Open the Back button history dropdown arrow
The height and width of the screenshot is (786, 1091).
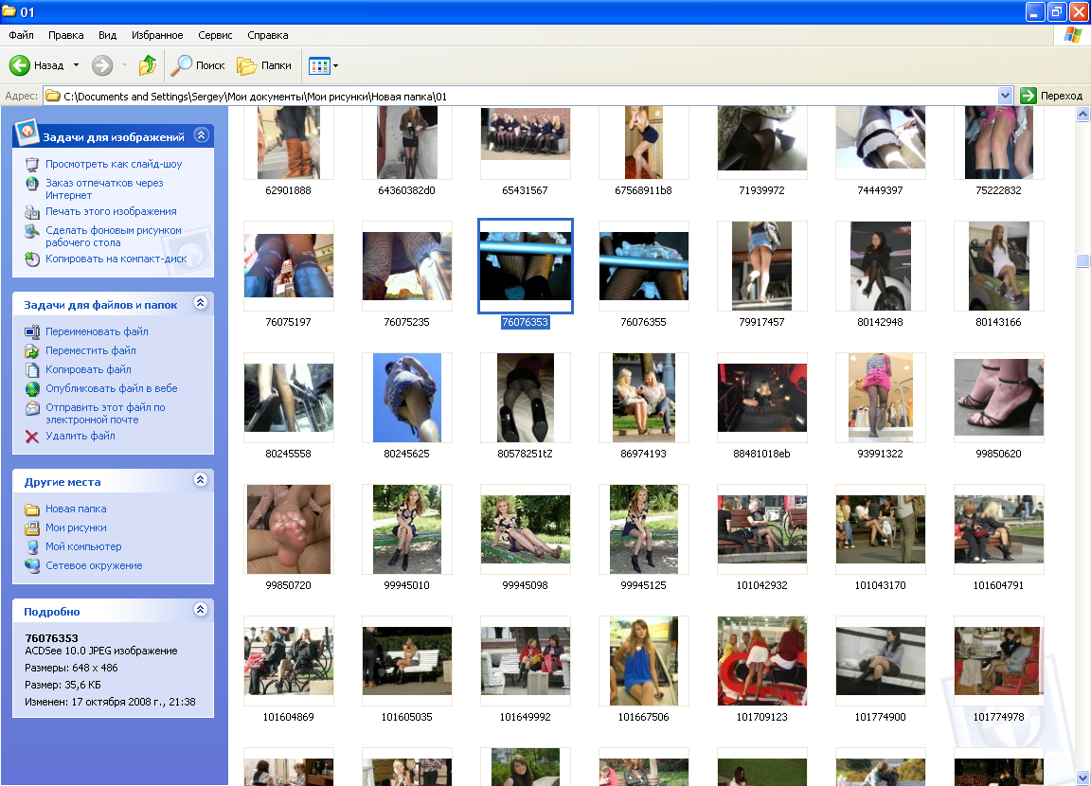(76, 65)
